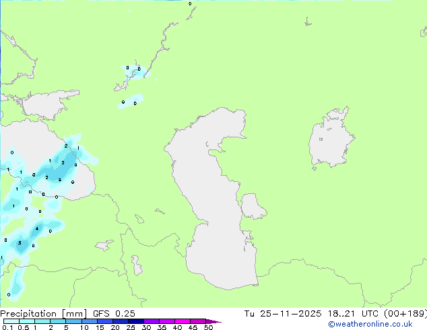Click the "[mm]" unit label
The image size is (427, 330).
[x=75, y=314]
